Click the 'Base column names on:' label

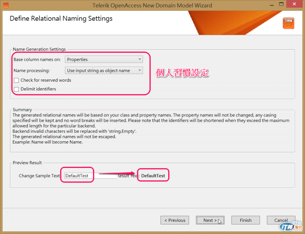(37, 60)
